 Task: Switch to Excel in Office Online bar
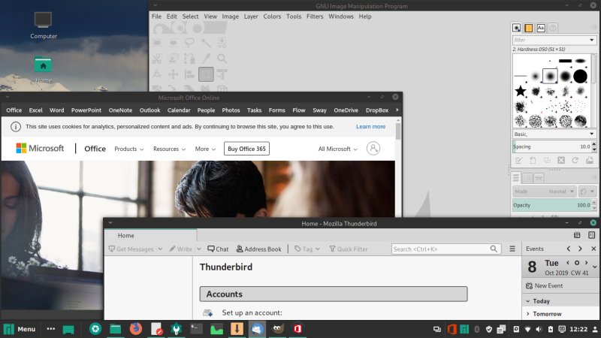click(35, 110)
